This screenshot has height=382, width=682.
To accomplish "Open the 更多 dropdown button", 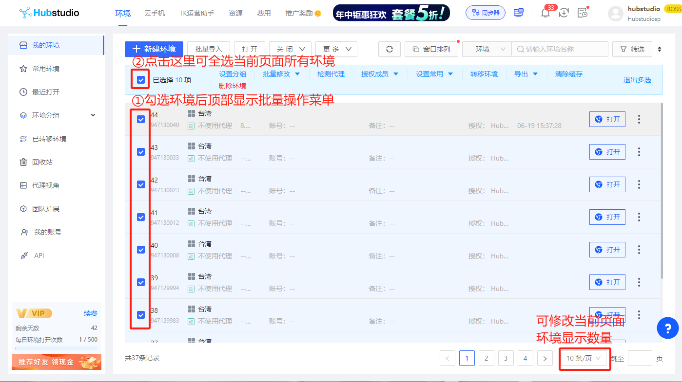I will [x=336, y=49].
